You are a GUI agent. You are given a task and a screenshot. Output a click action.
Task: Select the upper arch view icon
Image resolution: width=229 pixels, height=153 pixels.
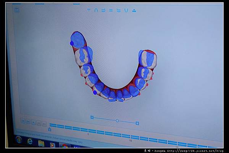96,10
